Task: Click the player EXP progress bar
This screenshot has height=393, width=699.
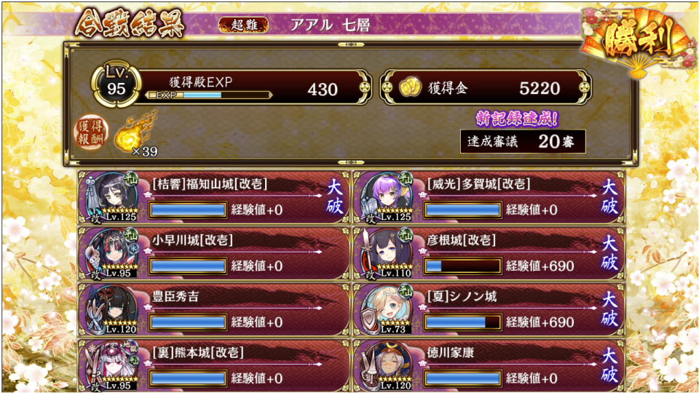Action: pyautogui.click(x=208, y=95)
